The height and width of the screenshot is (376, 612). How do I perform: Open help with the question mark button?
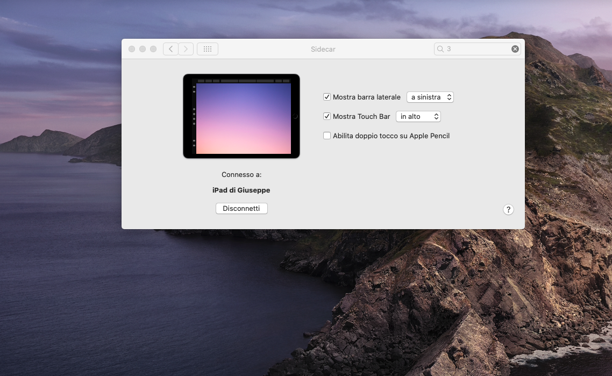pos(508,210)
